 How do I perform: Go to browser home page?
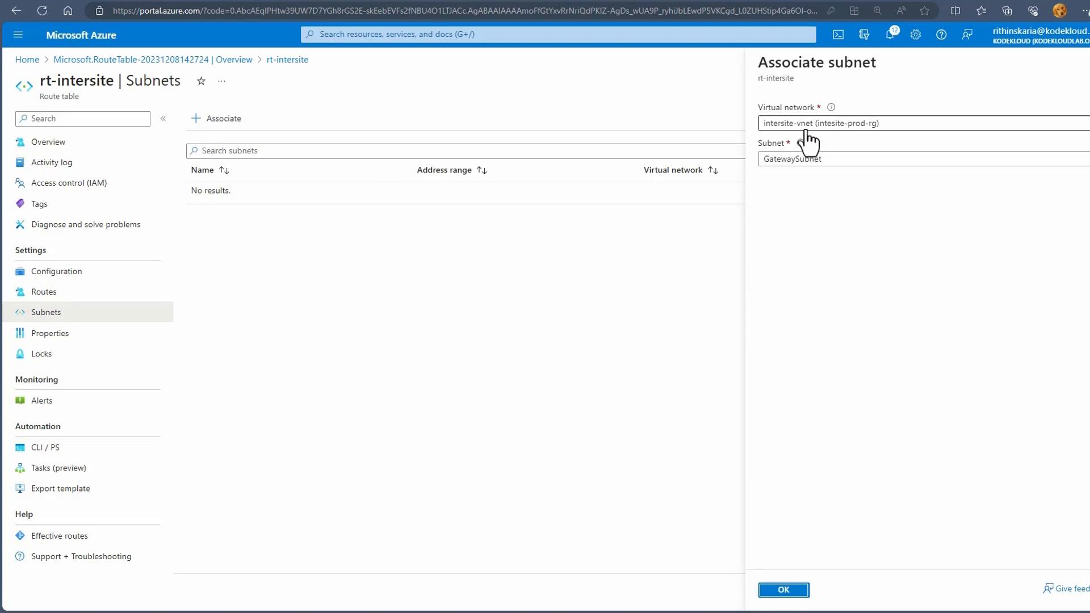coord(68,10)
